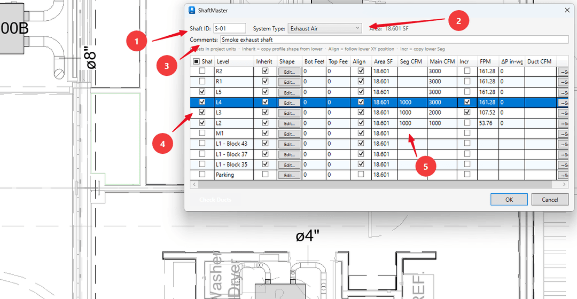Viewport: 577px width, 299px height.
Task: Open the System Type dropdown
Action: click(325, 28)
